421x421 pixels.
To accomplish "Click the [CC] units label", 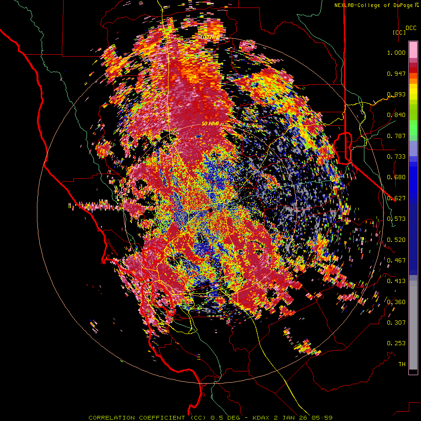I will point(399,32).
